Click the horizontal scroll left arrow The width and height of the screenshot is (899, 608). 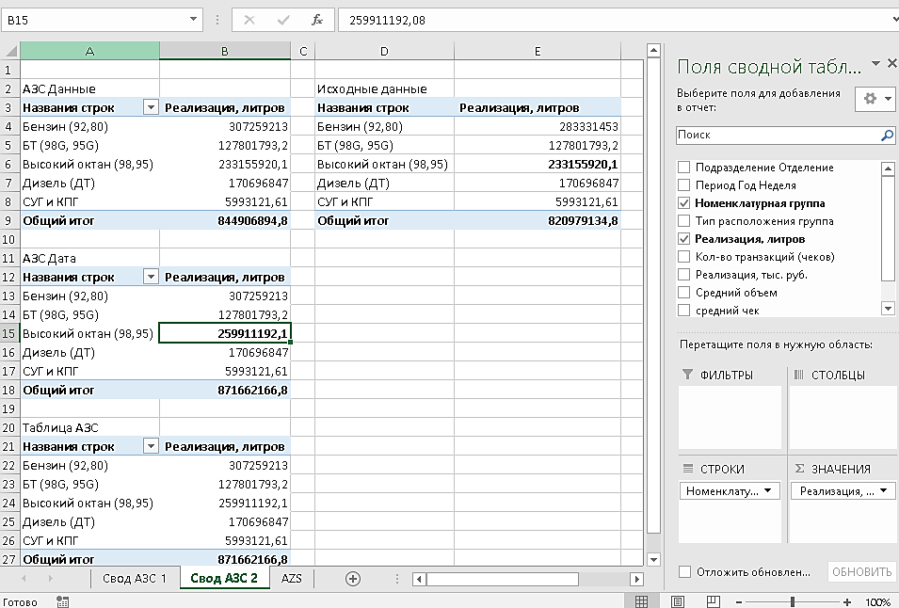(x=419, y=579)
